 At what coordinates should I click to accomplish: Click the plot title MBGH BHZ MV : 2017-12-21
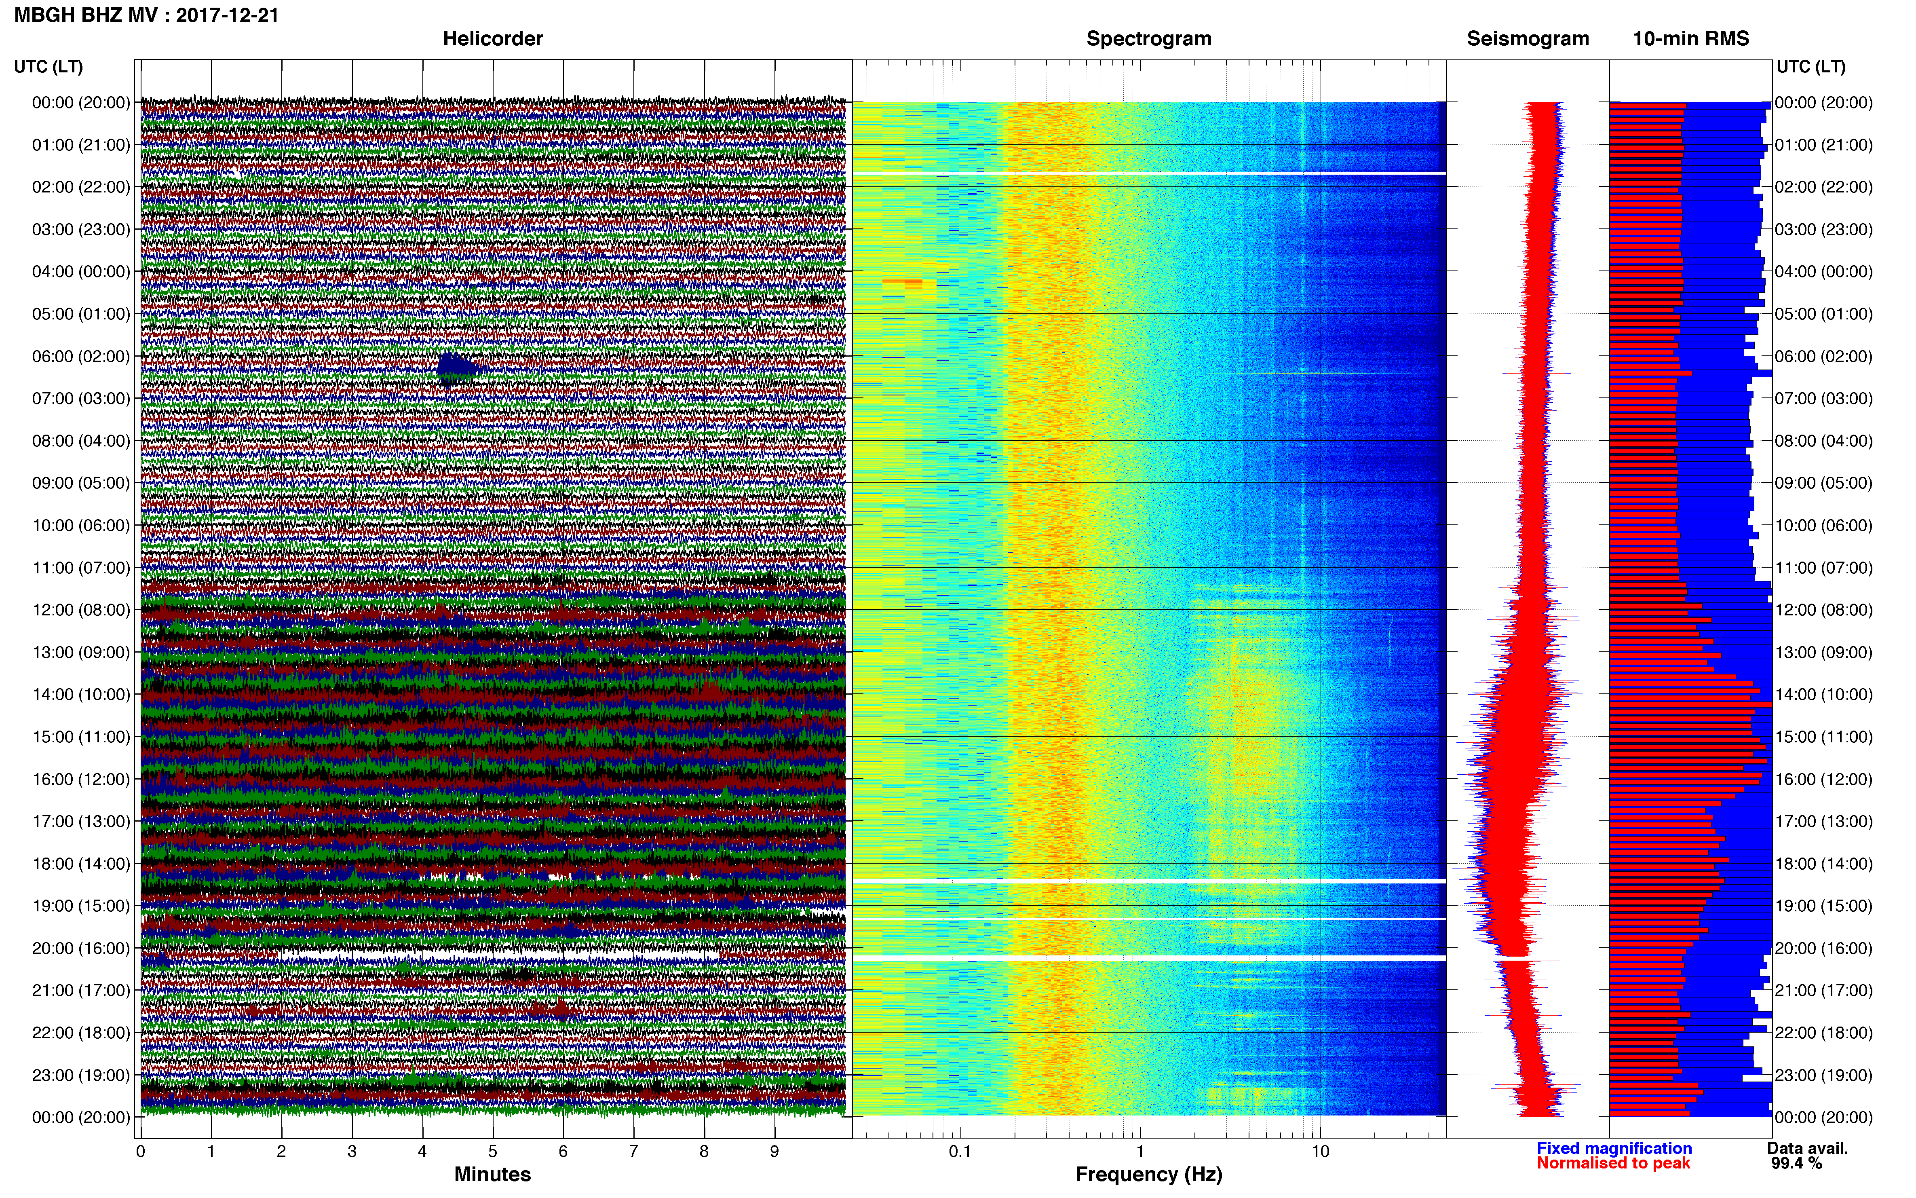(x=147, y=15)
